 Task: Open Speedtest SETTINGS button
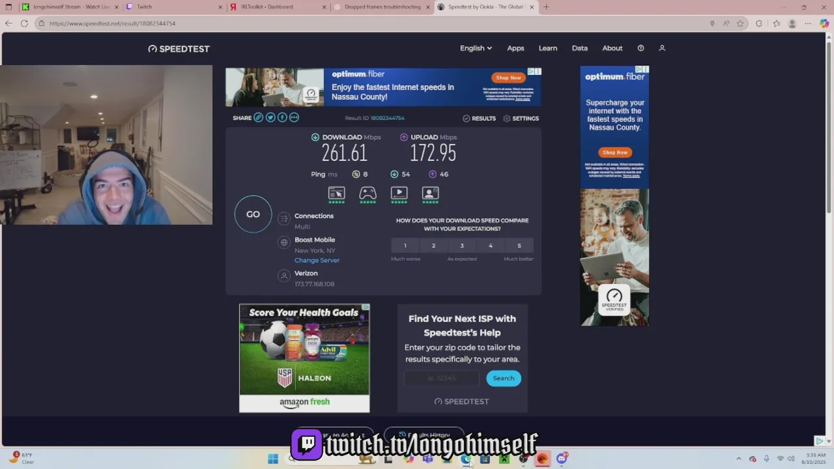point(521,119)
